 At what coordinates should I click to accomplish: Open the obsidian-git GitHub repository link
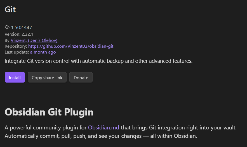coord(71,46)
